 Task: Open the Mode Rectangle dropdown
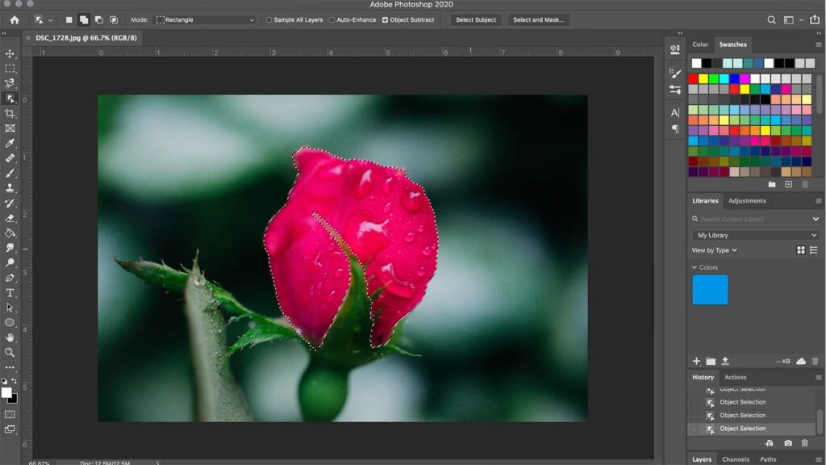204,19
